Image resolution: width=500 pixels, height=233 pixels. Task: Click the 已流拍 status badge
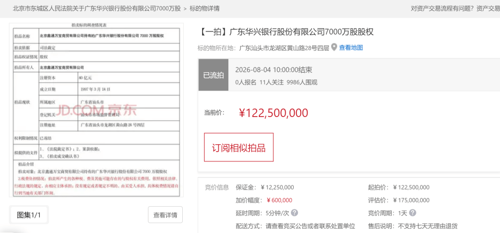click(214, 75)
